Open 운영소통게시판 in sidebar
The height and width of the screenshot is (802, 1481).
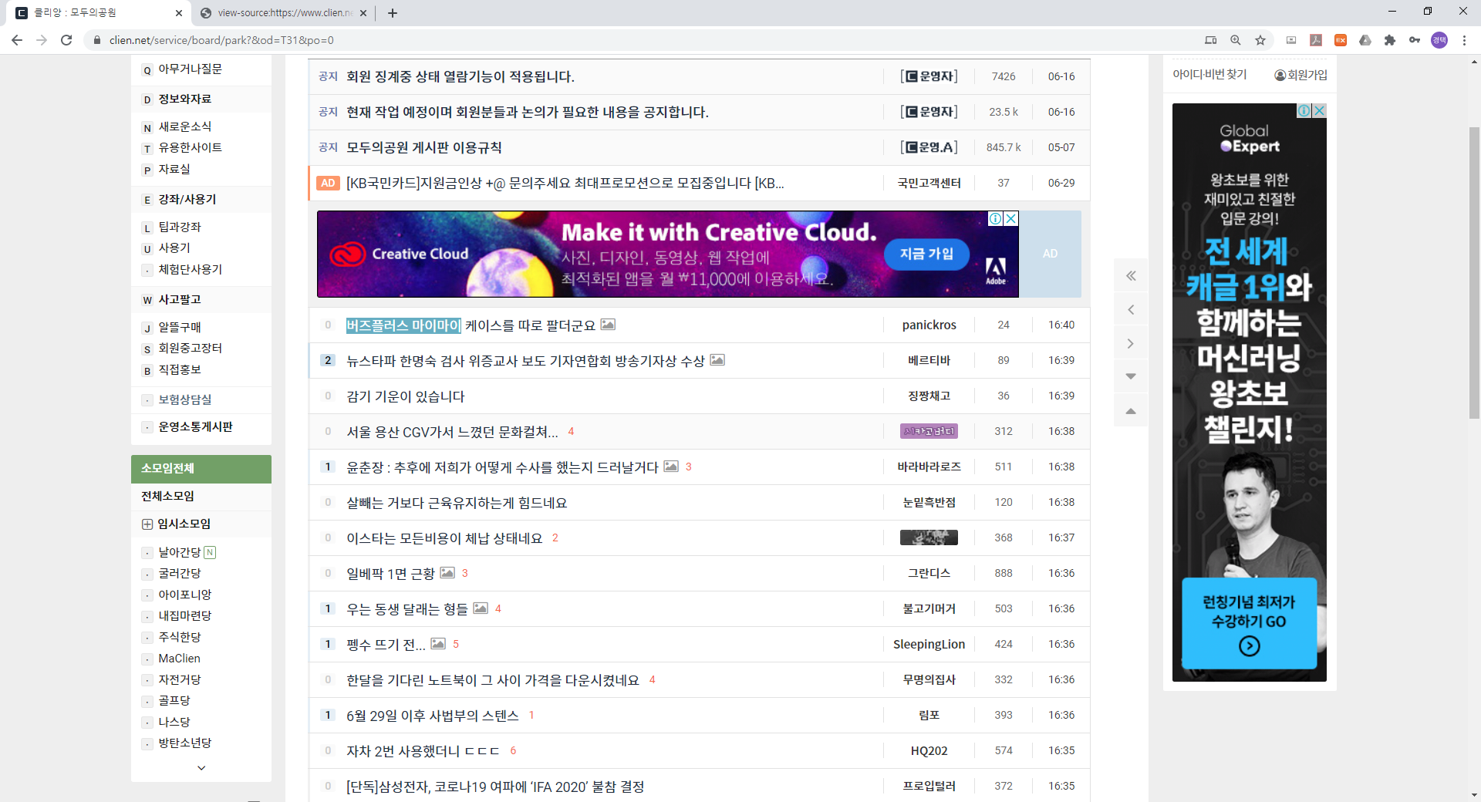195,427
